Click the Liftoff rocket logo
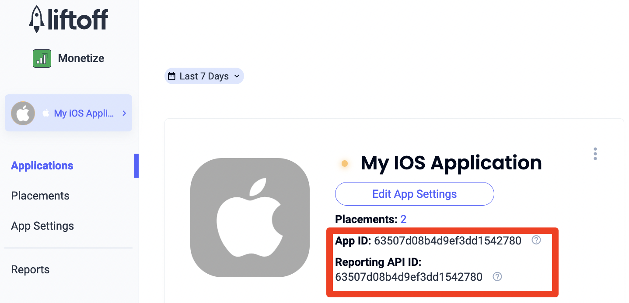The height and width of the screenshot is (303, 629). click(37, 20)
